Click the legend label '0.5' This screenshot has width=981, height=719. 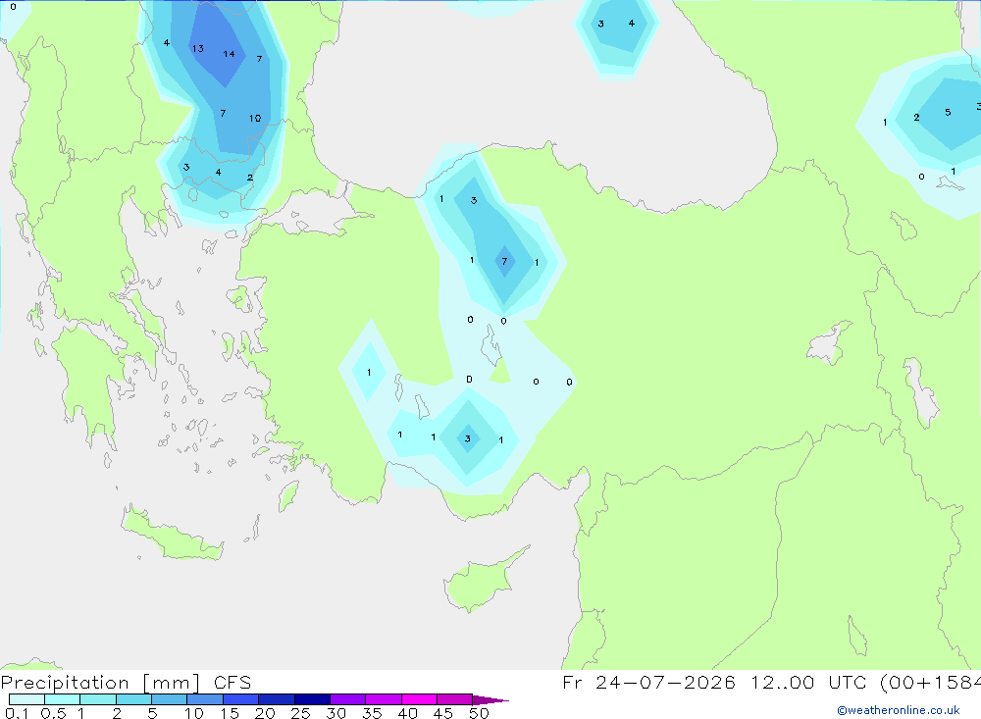tap(53, 713)
